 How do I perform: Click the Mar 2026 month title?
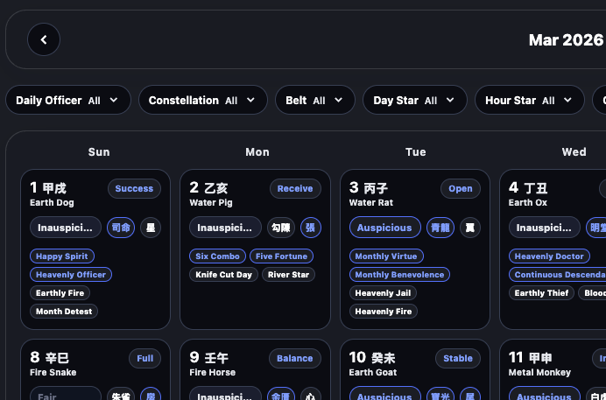pyautogui.click(x=566, y=39)
